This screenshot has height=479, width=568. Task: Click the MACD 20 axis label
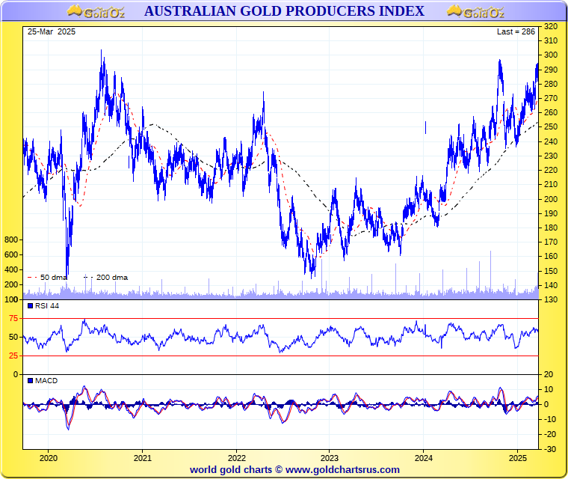coord(549,374)
